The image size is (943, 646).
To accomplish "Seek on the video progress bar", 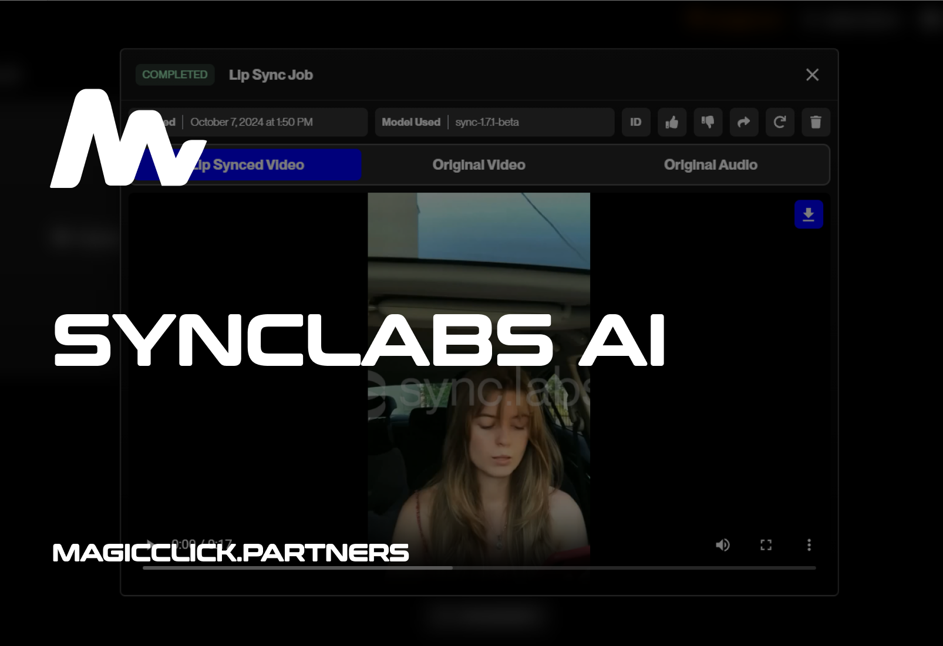I will pyautogui.click(x=528, y=568).
